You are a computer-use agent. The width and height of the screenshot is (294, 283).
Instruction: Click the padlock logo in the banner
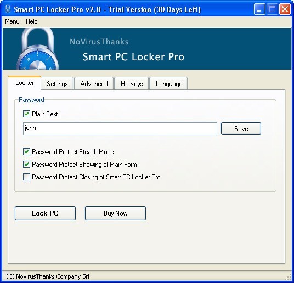click(37, 49)
